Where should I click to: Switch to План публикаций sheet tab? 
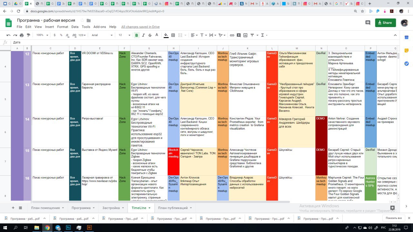click(175, 208)
